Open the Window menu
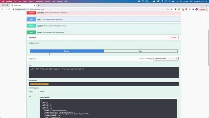 point(59,1)
